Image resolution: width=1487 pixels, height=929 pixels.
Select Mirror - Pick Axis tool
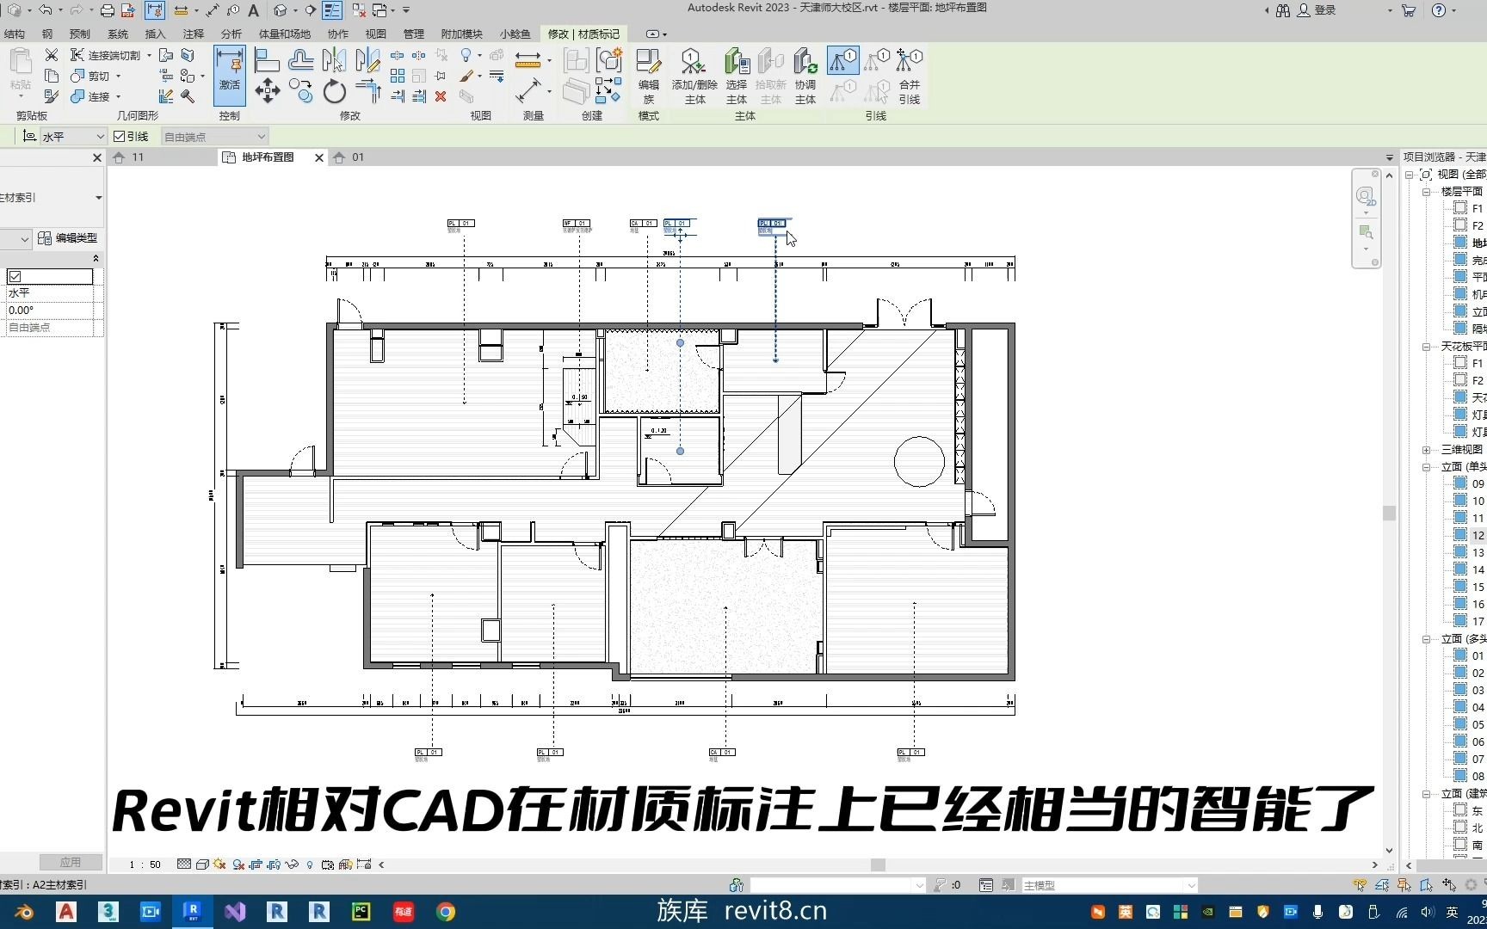pyautogui.click(x=334, y=59)
